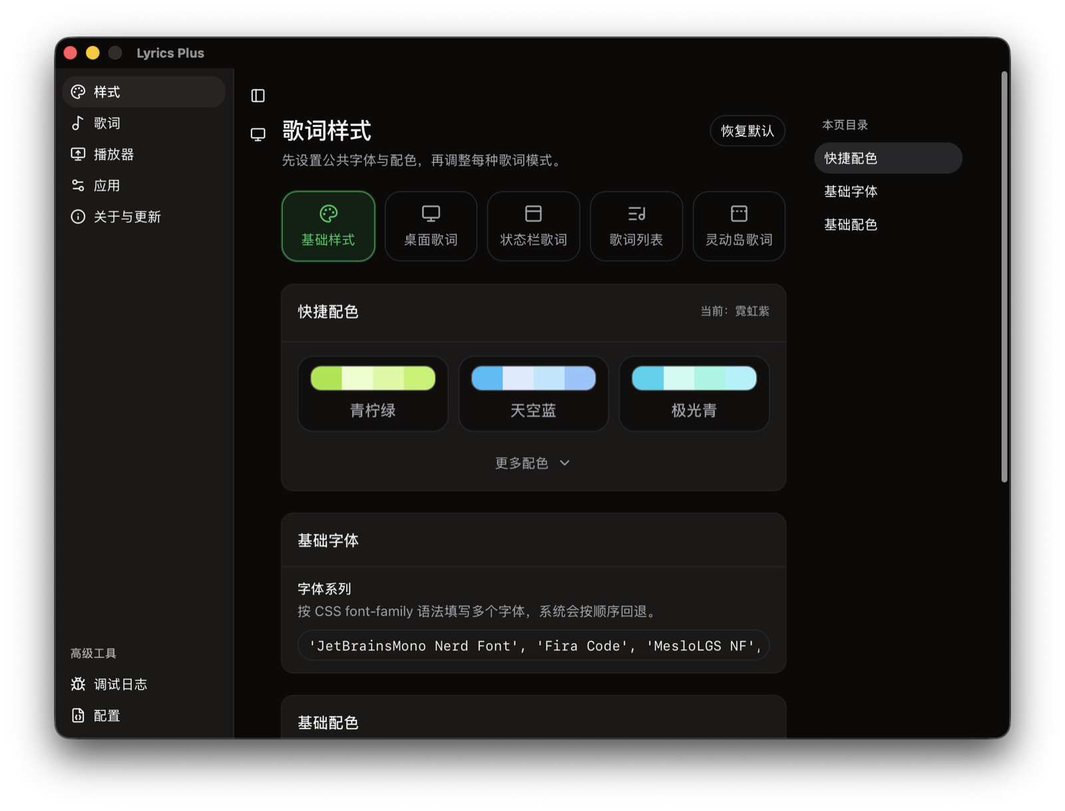Screen dimensions: 1065x811
Task: Click the Lyrics Plus window title
Action: 170,53
